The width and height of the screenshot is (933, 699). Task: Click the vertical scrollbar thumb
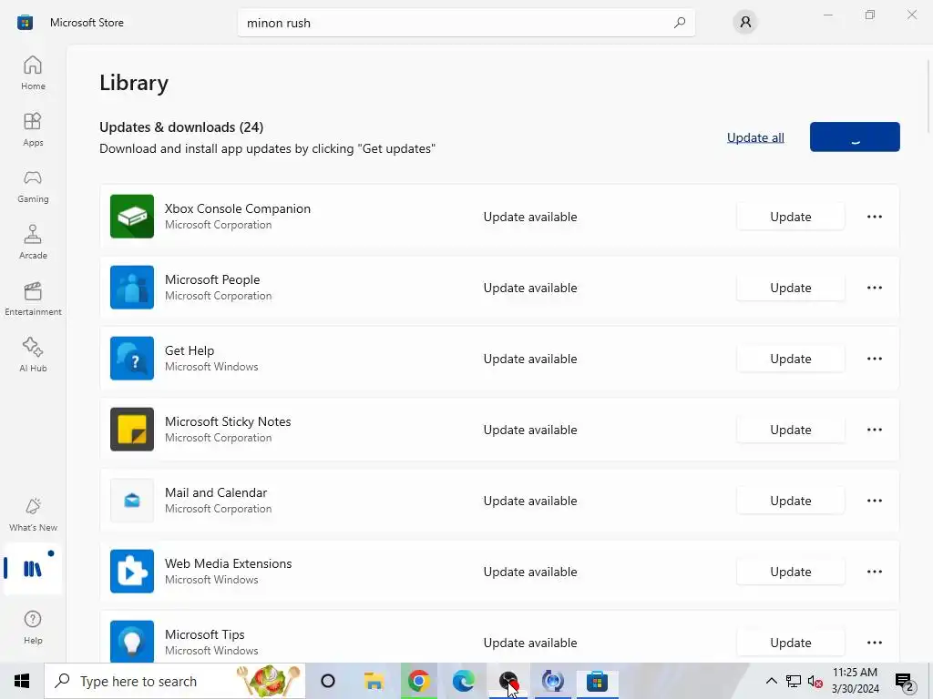[x=929, y=96]
